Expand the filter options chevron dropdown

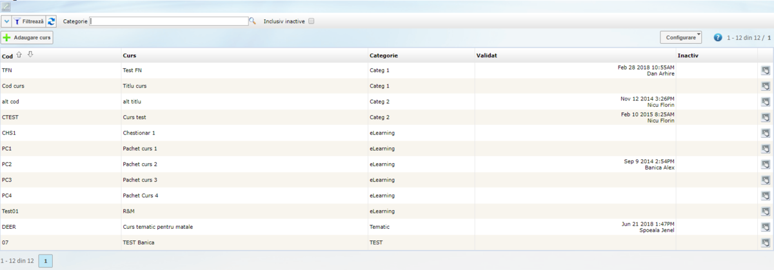point(6,21)
